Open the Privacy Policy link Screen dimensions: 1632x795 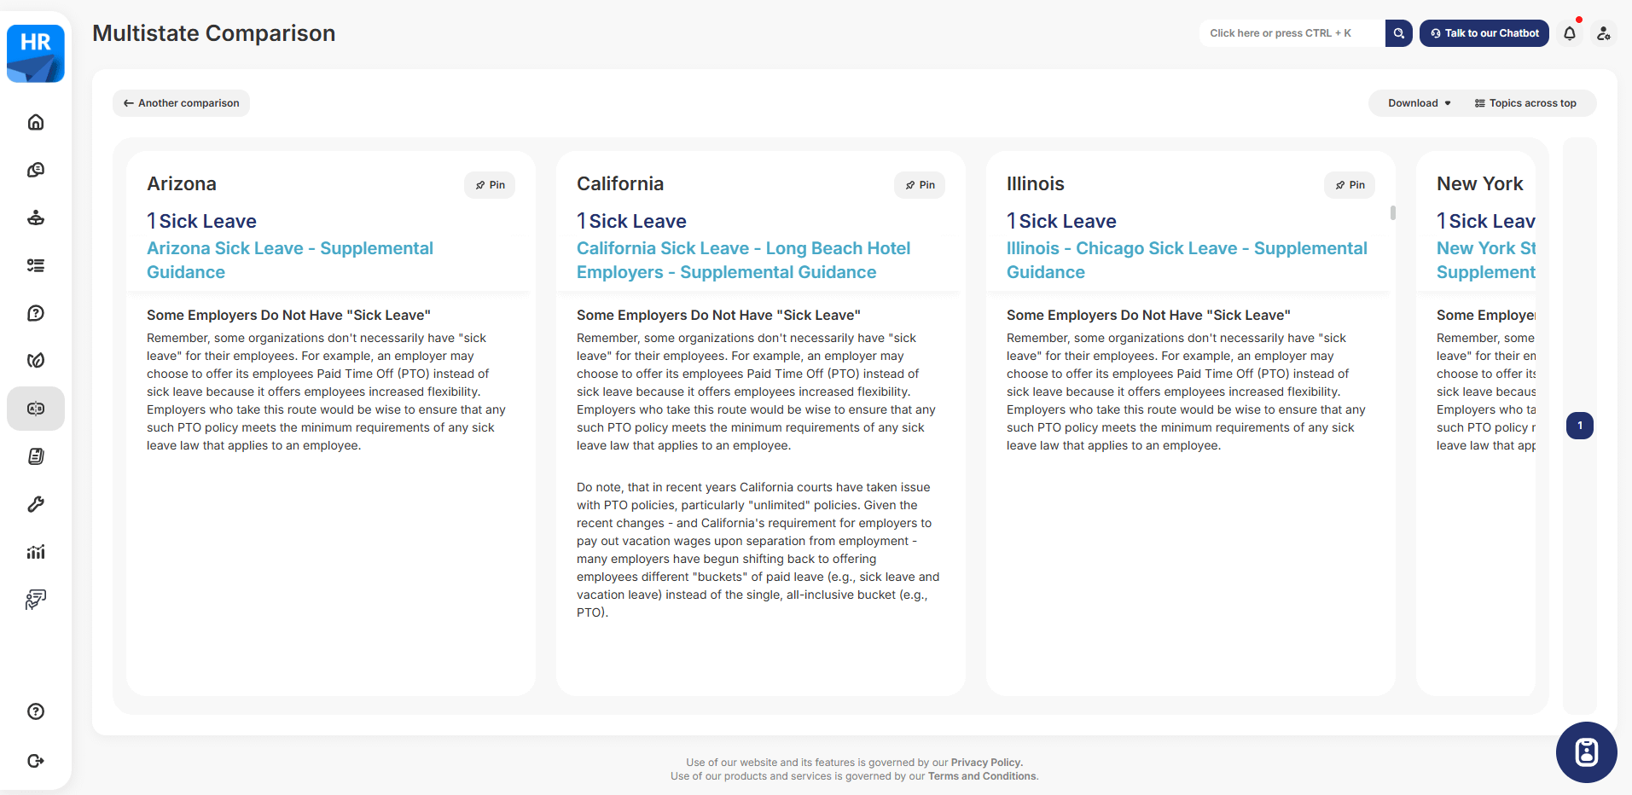[x=985, y=763]
